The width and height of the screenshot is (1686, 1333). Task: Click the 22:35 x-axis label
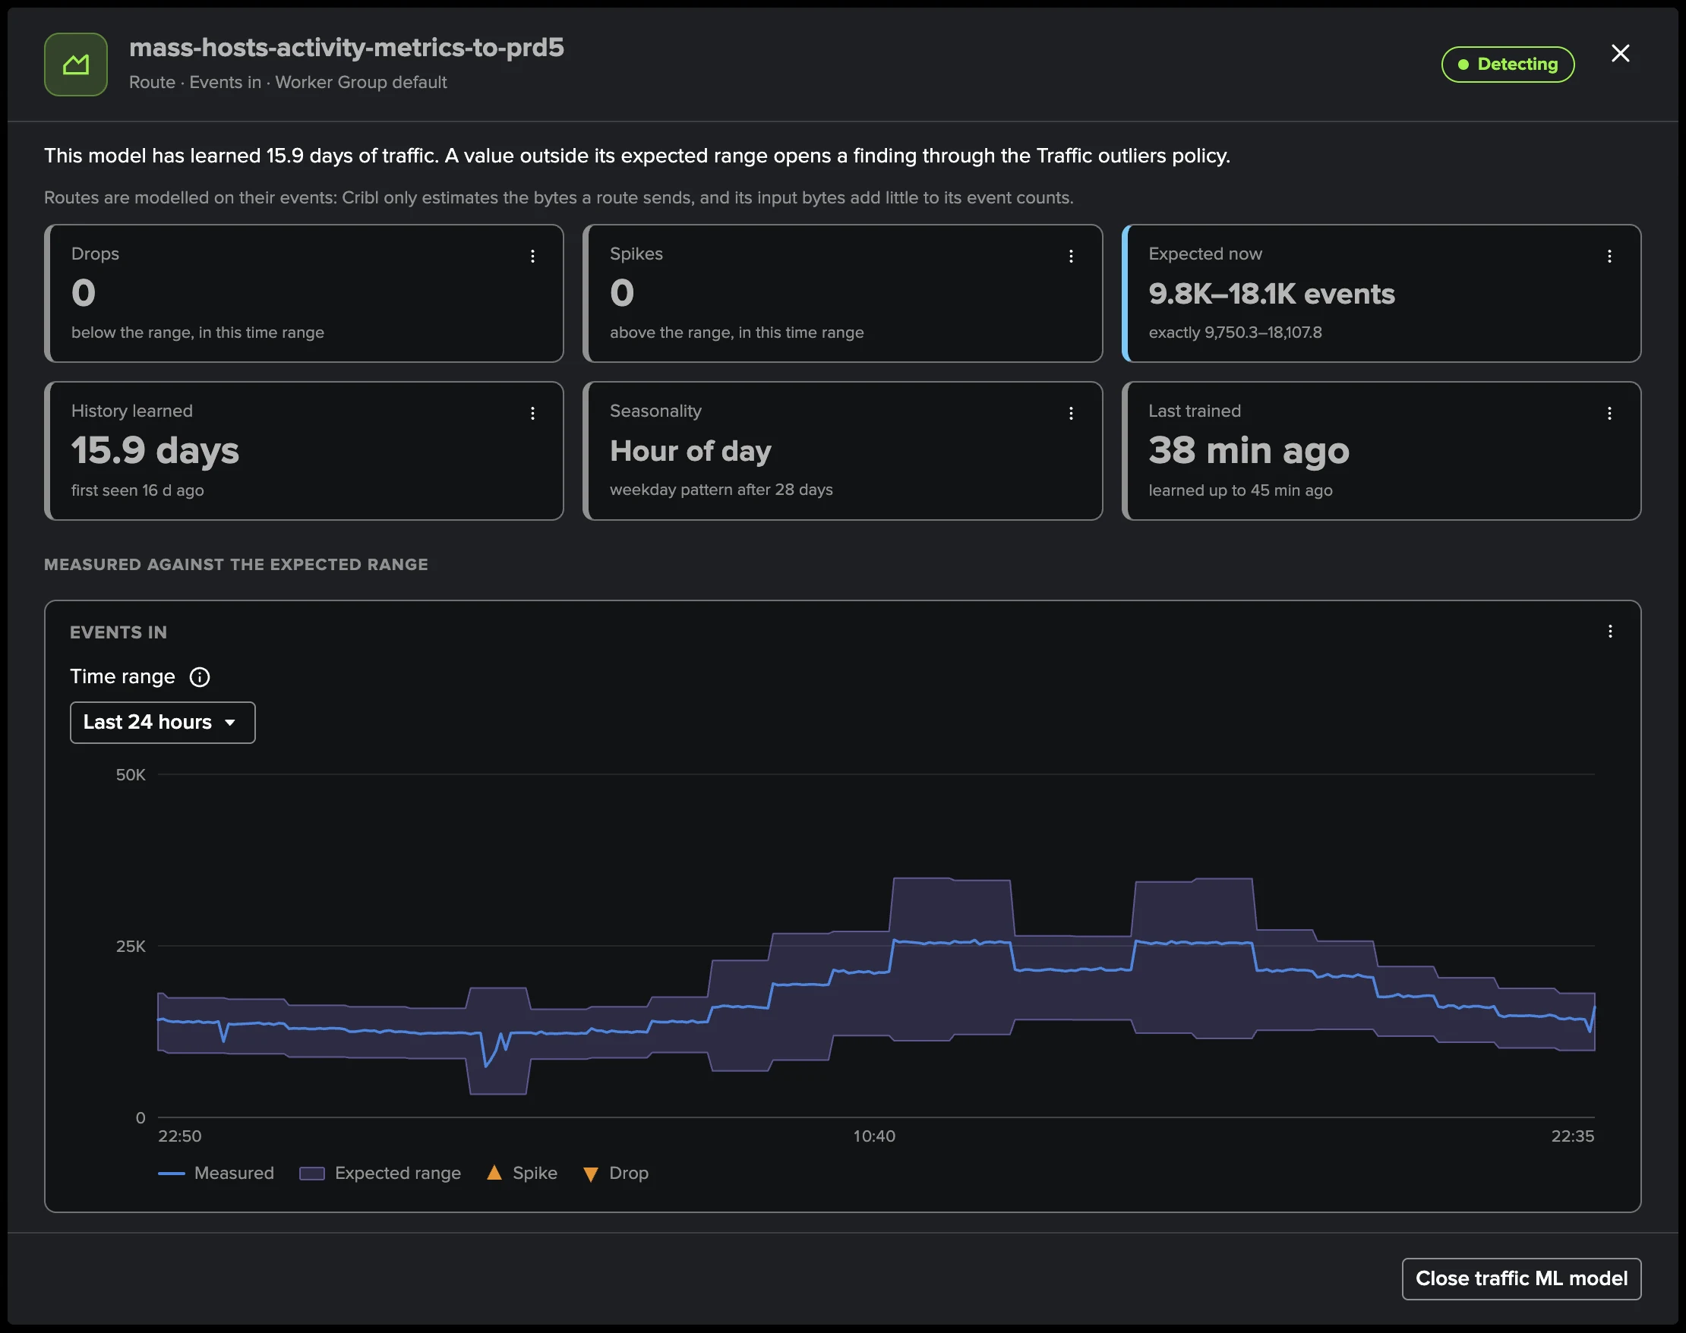coord(1572,1136)
